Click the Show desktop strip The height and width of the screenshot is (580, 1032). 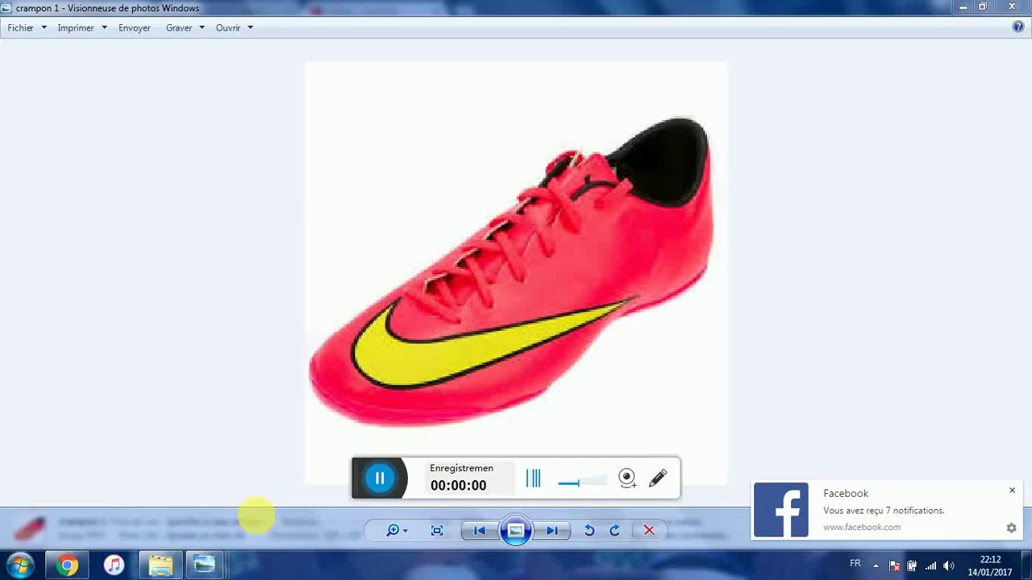[1026, 565]
